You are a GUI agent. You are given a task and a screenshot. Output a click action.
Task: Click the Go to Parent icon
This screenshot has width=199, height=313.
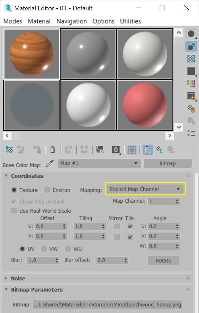pyautogui.click(x=160, y=149)
